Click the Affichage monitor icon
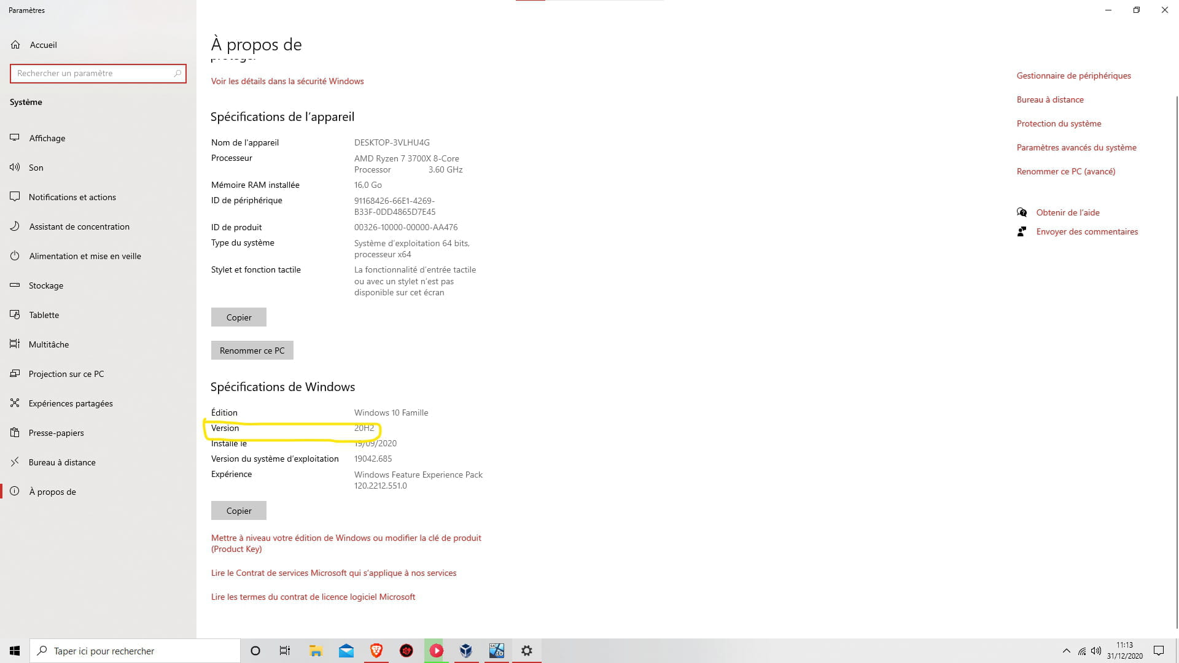This screenshot has height=663, width=1179. pyautogui.click(x=15, y=138)
